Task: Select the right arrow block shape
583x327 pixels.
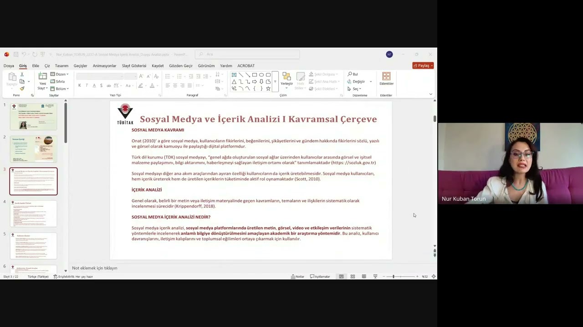Action: coord(255,82)
